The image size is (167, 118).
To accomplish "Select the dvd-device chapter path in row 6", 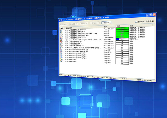I will (x=83, y=40).
